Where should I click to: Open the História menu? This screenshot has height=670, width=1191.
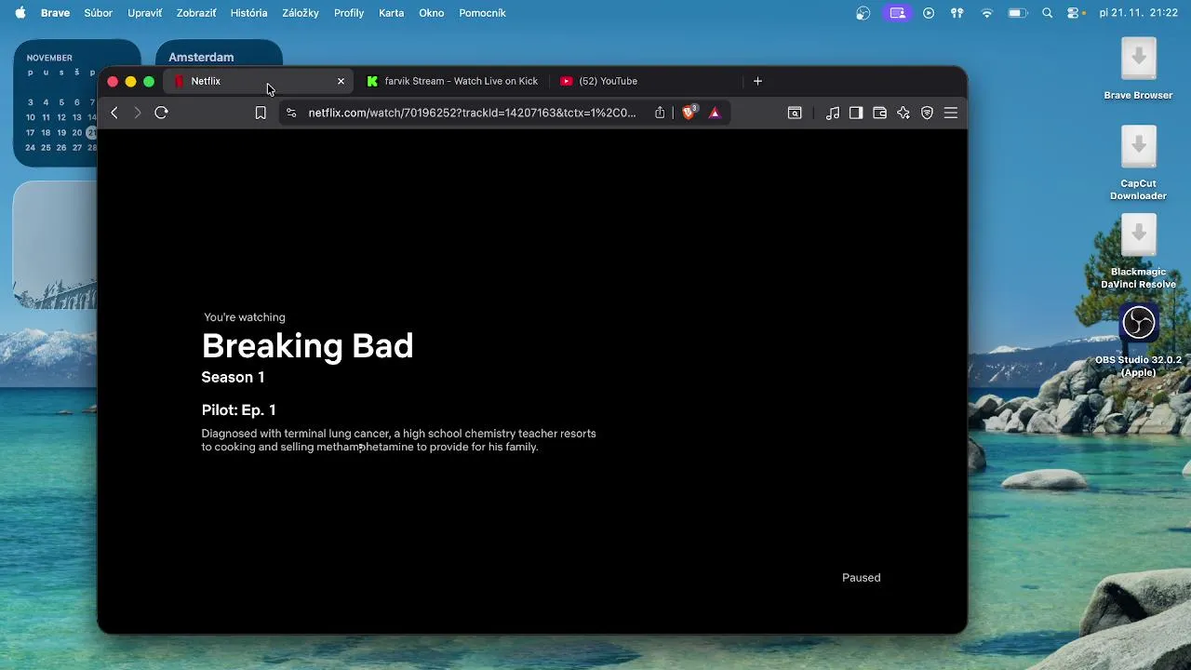(x=248, y=13)
